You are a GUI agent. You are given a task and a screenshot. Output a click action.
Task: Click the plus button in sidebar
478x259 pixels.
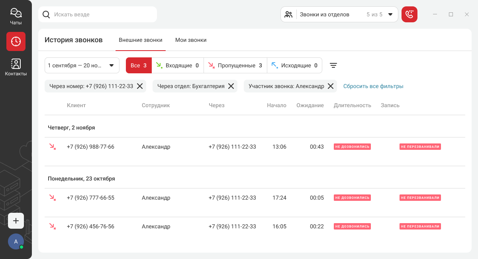pyautogui.click(x=16, y=221)
